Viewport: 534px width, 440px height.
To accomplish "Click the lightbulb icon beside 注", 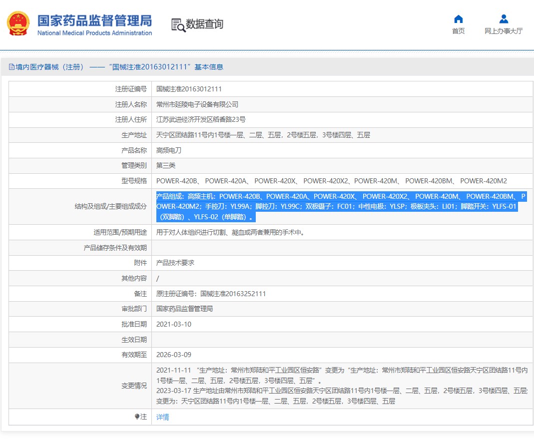I will tap(137, 417).
